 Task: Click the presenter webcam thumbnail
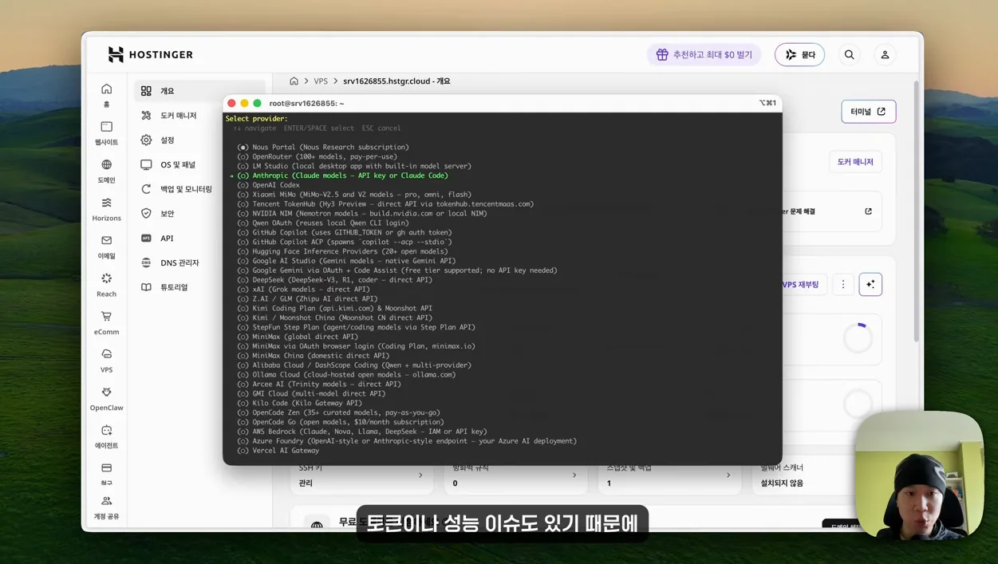pos(919,476)
